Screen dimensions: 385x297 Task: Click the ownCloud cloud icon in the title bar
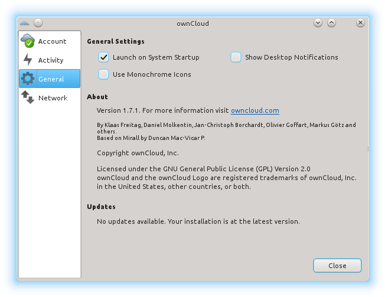point(25,23)
